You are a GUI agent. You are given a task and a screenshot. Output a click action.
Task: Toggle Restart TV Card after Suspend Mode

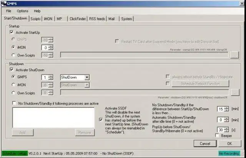[117, 41]
